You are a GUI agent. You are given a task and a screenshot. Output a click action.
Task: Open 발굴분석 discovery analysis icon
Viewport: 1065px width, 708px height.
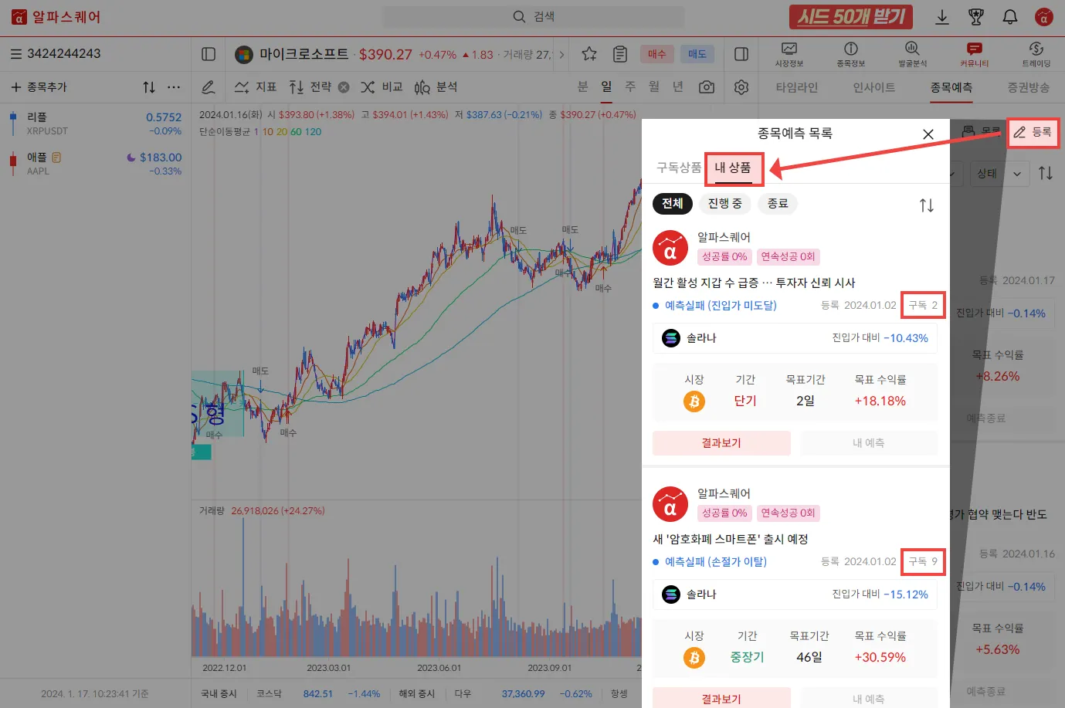pyautogui.click(x=912, y=55)
